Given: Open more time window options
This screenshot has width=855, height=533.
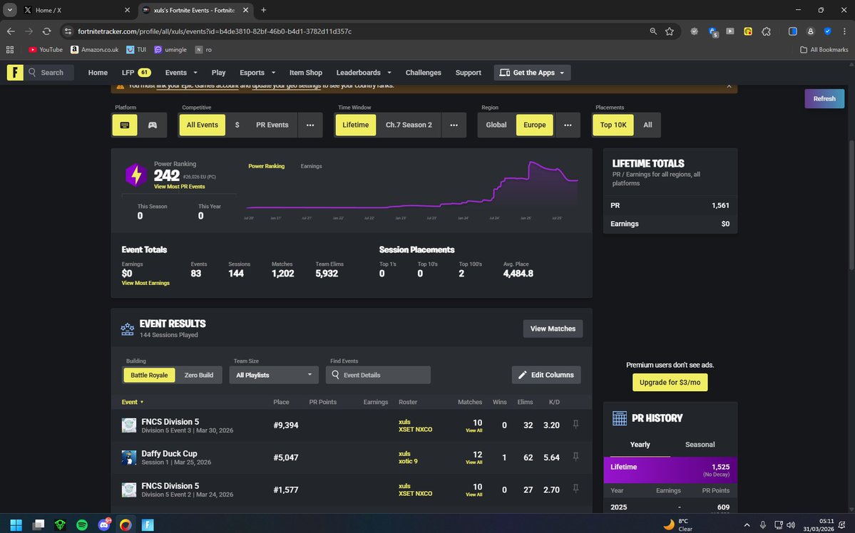Looking at the screenshot, I should point(454,125).
